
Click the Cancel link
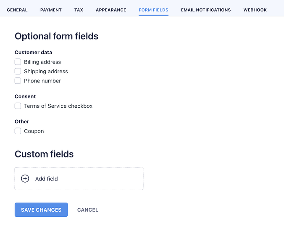[88, 210]
